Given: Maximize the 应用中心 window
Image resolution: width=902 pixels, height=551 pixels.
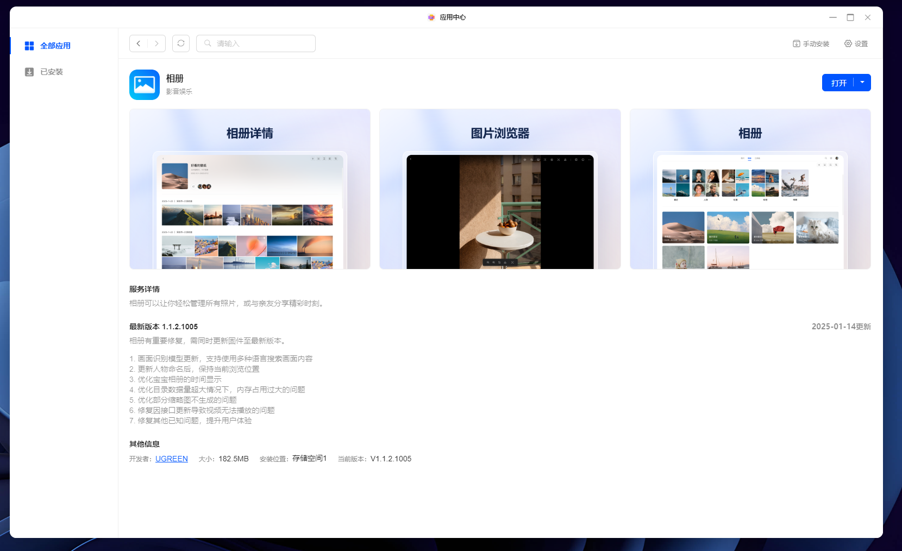Looking at the screenshot, I should tap(850, 17).
